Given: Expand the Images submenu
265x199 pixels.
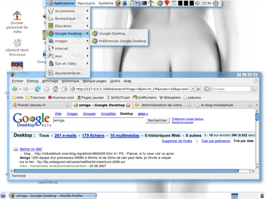Looking at the screenshot, I should (68, 41).
